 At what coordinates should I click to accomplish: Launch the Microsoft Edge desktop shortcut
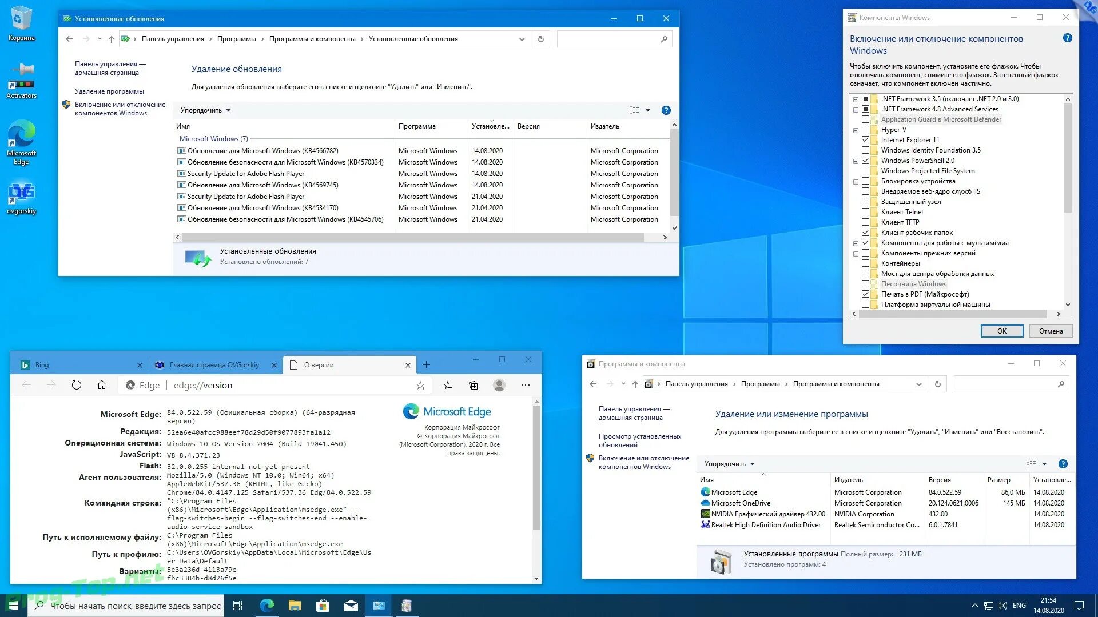[x=21, y=143]
